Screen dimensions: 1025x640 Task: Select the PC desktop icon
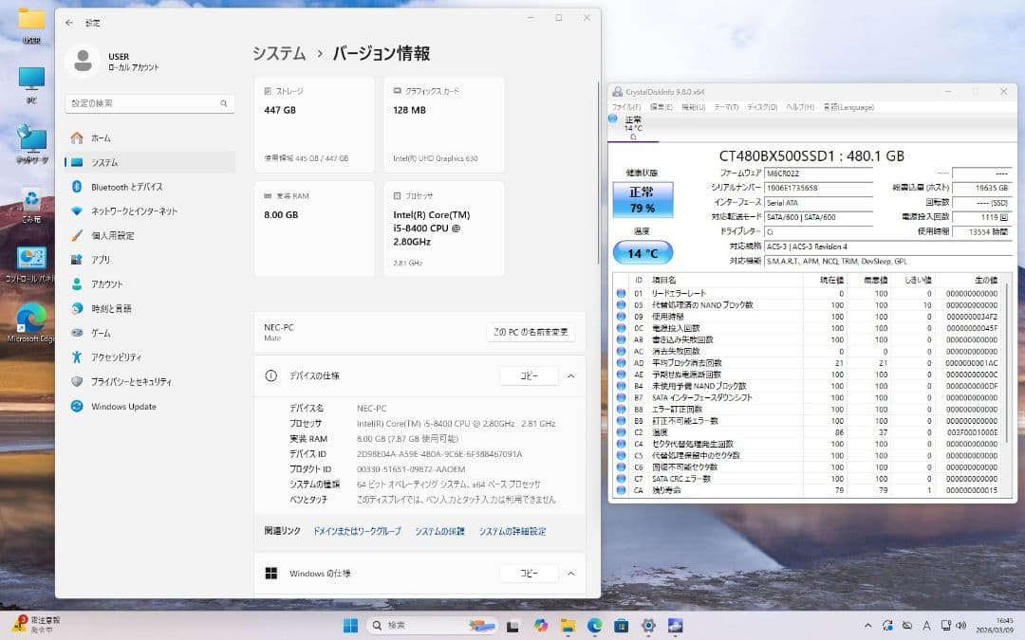click(x=31, y=85)
